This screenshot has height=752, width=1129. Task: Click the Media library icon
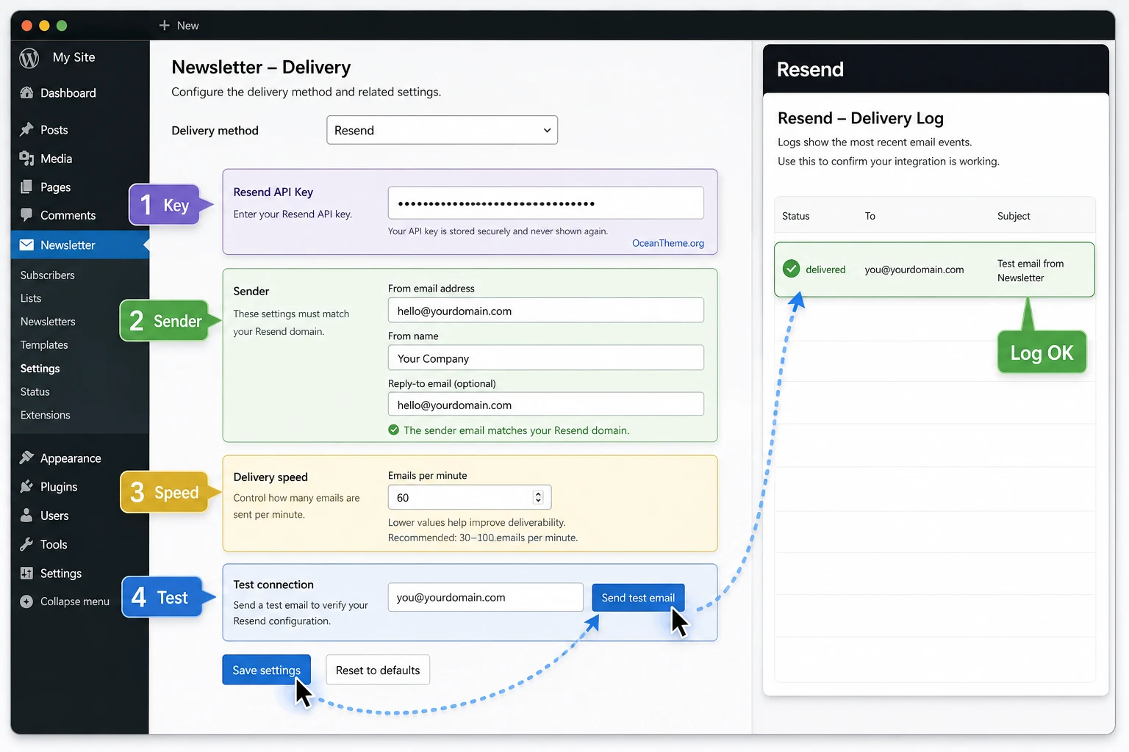pos(26,158)
